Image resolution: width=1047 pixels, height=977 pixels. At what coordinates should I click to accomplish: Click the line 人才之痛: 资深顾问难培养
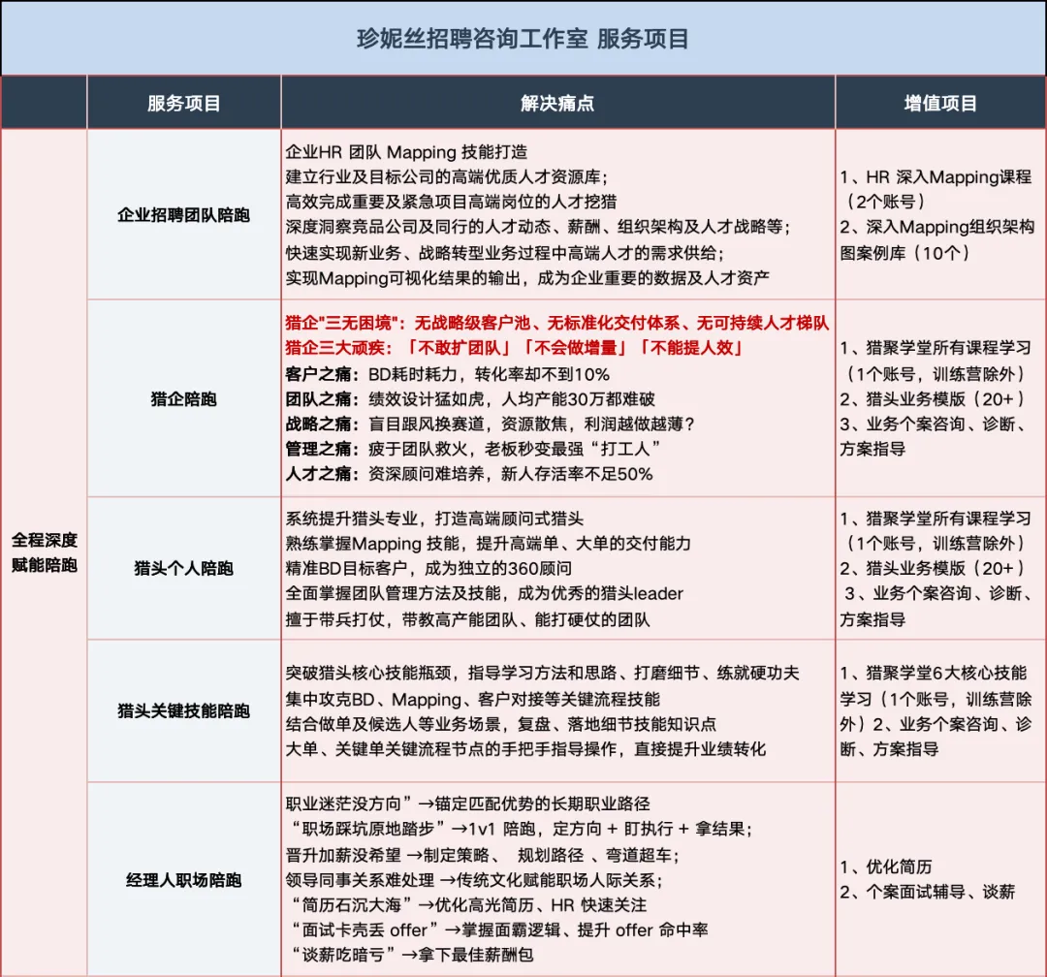pyautogui.click(x=469, y=474)
